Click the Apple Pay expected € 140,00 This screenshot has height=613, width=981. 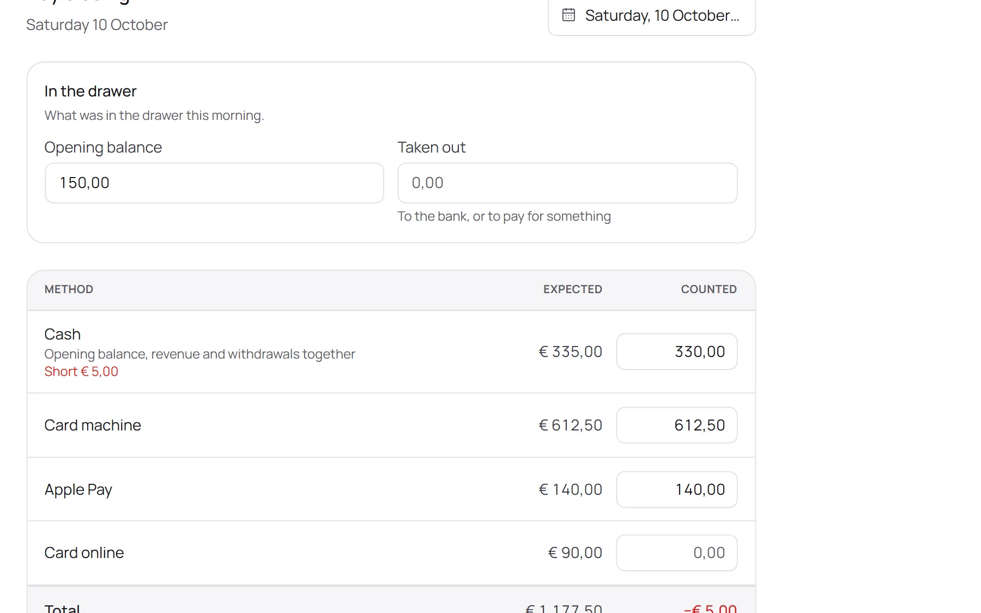[x=571, y=489]
